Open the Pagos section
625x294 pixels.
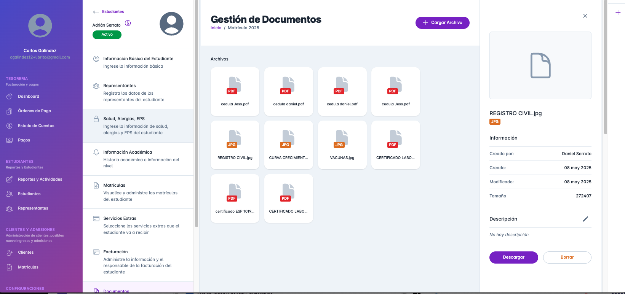coord(24,140)
